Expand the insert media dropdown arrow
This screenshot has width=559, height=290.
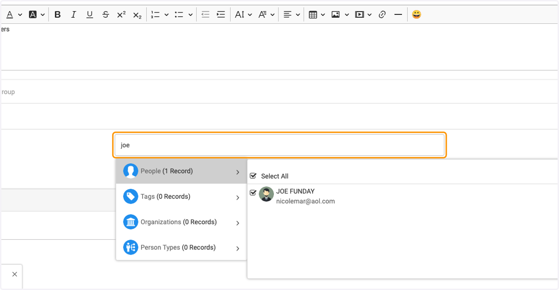tap(369, 15)
